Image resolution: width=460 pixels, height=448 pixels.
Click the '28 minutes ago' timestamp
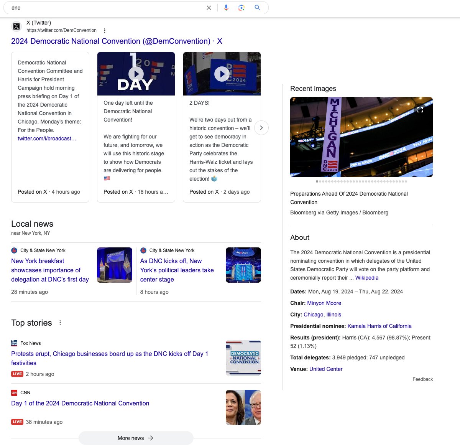(x=30, y=292)
